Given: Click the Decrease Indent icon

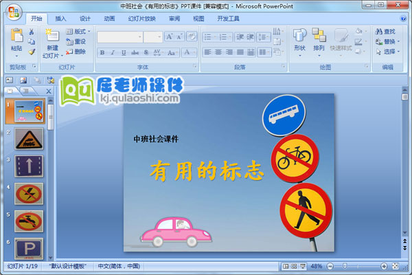Looking at the screenshot, I should coord(240,37).
